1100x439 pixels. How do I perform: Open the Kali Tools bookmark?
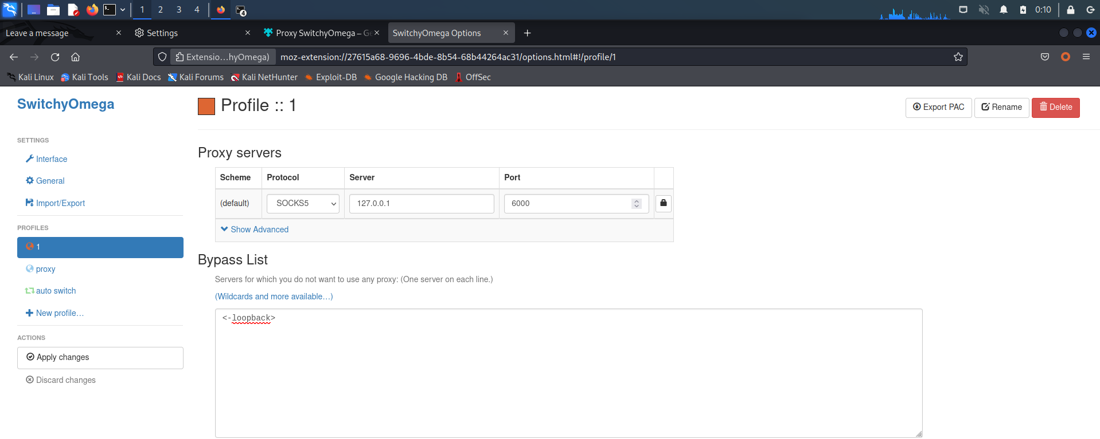click(x=84, y=77)
